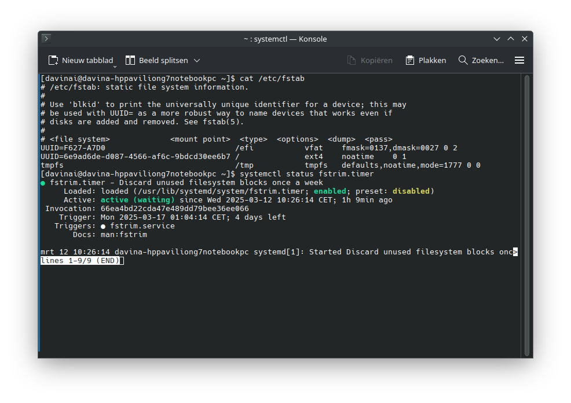
Task: Click the '/efi' mount point text
Action: pos(244,148)
